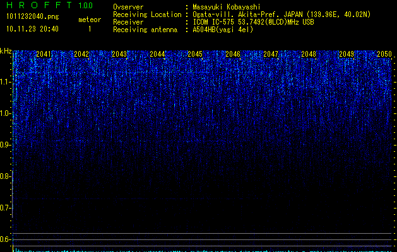Screen dimensions: 397x252
Task: Click the name Masayuki Kobayashi
Action: click(227, 7)
